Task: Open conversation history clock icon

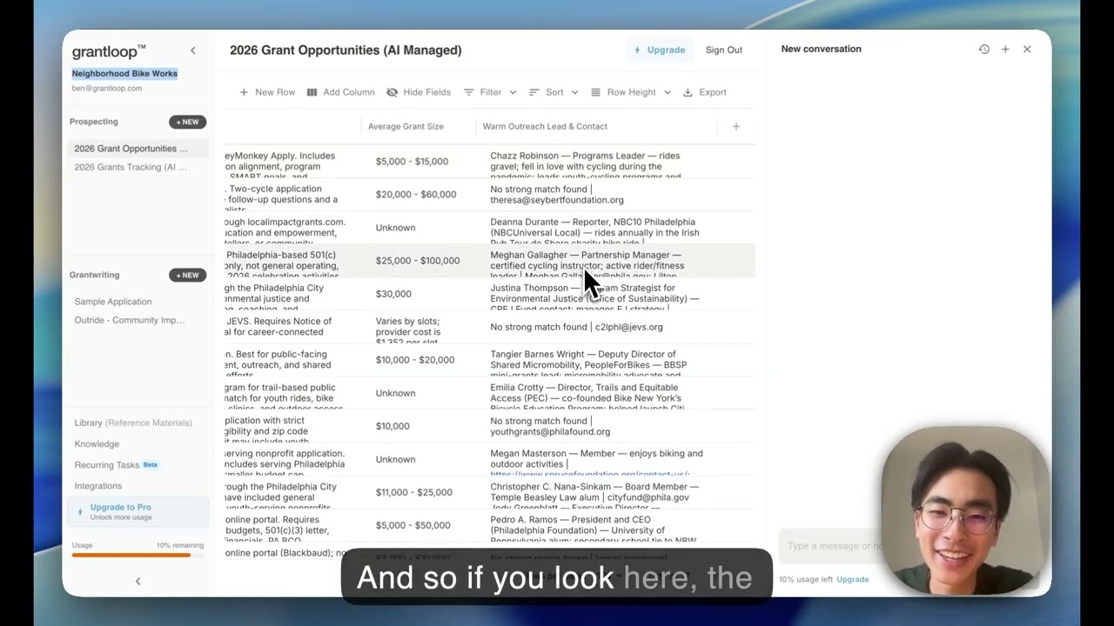Action: pos(984,50)
